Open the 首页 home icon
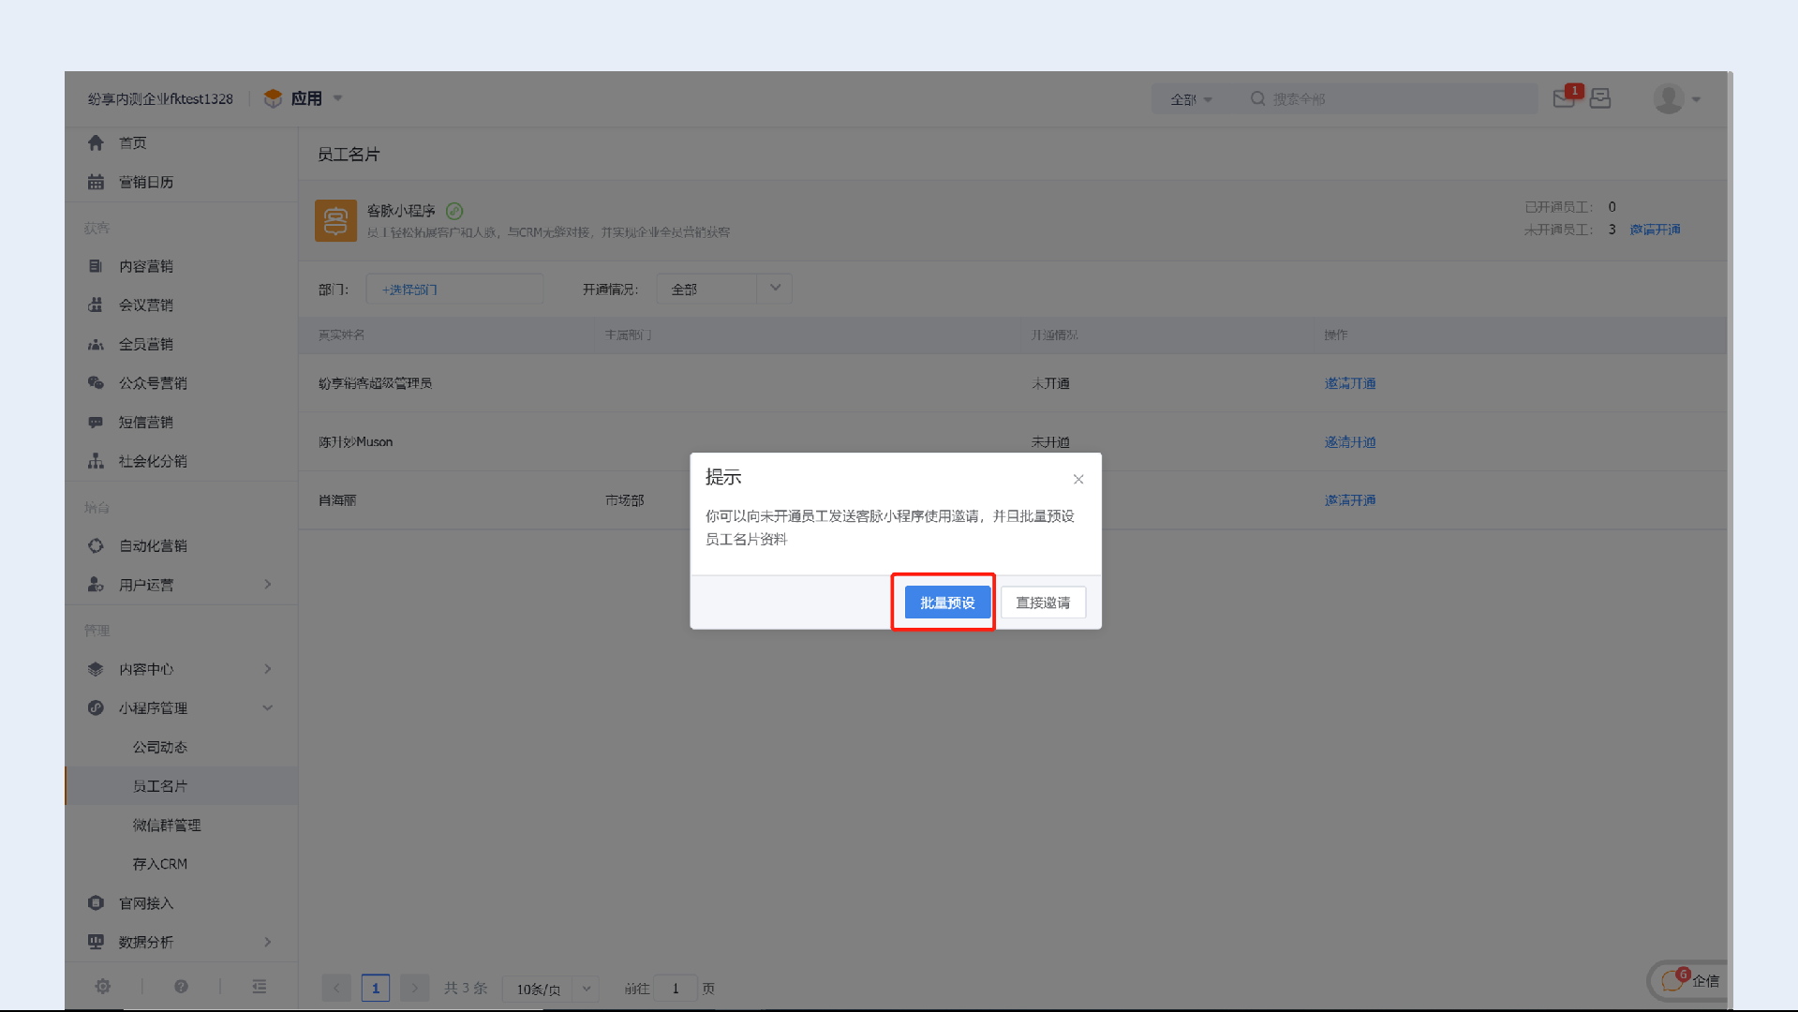 click(96, 142)
